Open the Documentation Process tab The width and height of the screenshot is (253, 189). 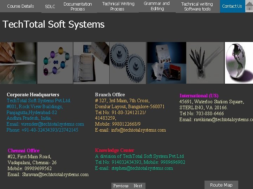click(x=78, y=6)
